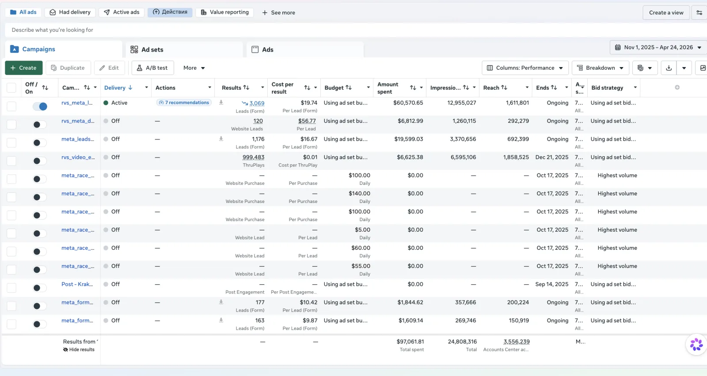
Task: Click the add column plus icon
Action: tap(677, 87)
